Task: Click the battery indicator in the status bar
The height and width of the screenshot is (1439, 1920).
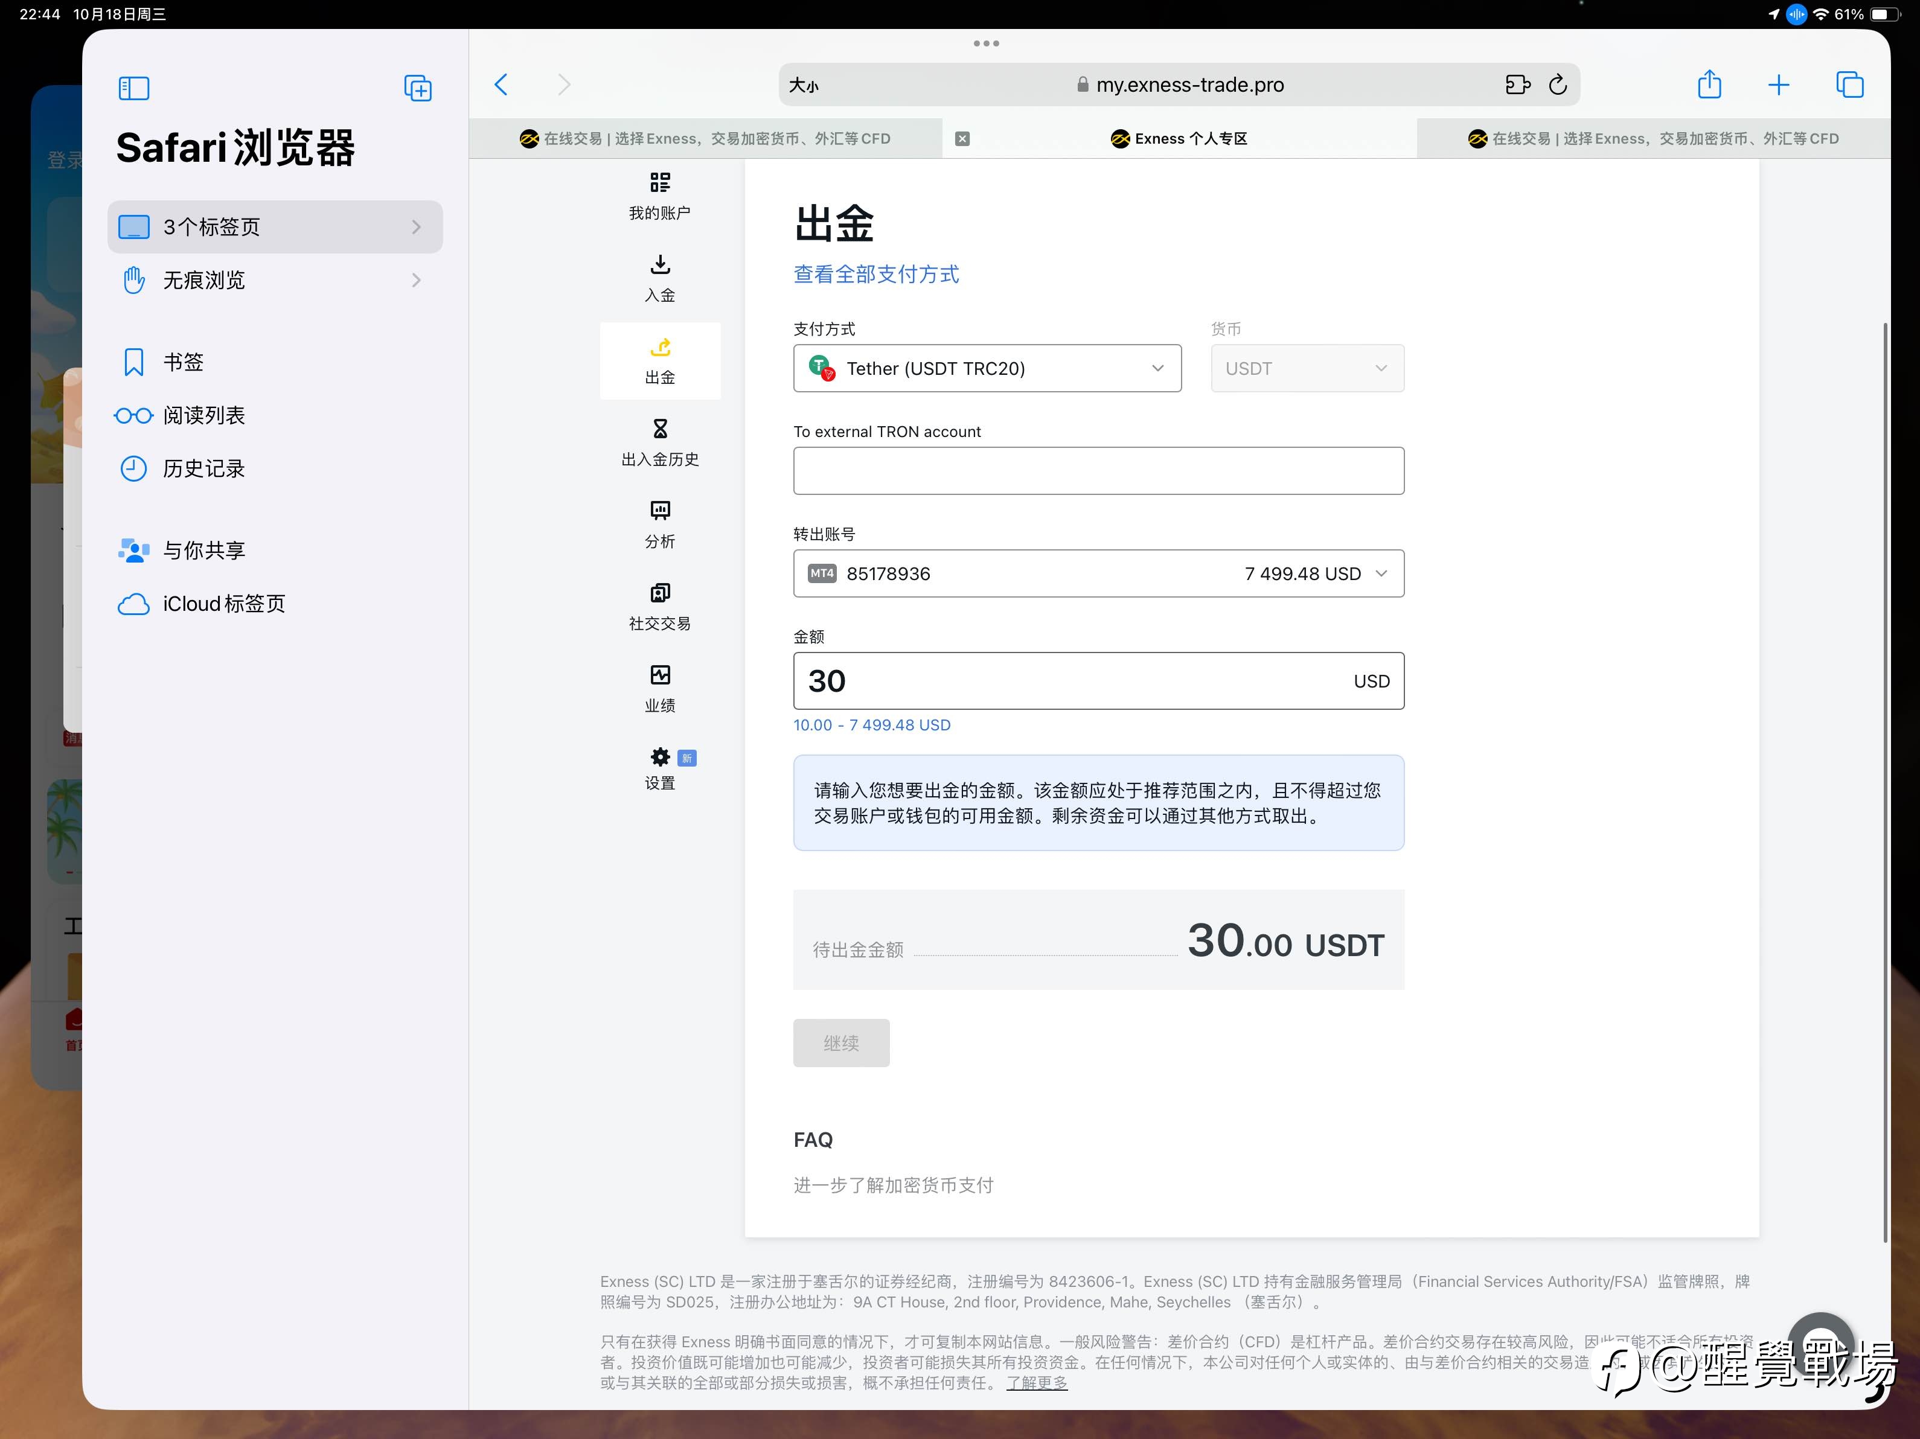Action: [1884, 14]
